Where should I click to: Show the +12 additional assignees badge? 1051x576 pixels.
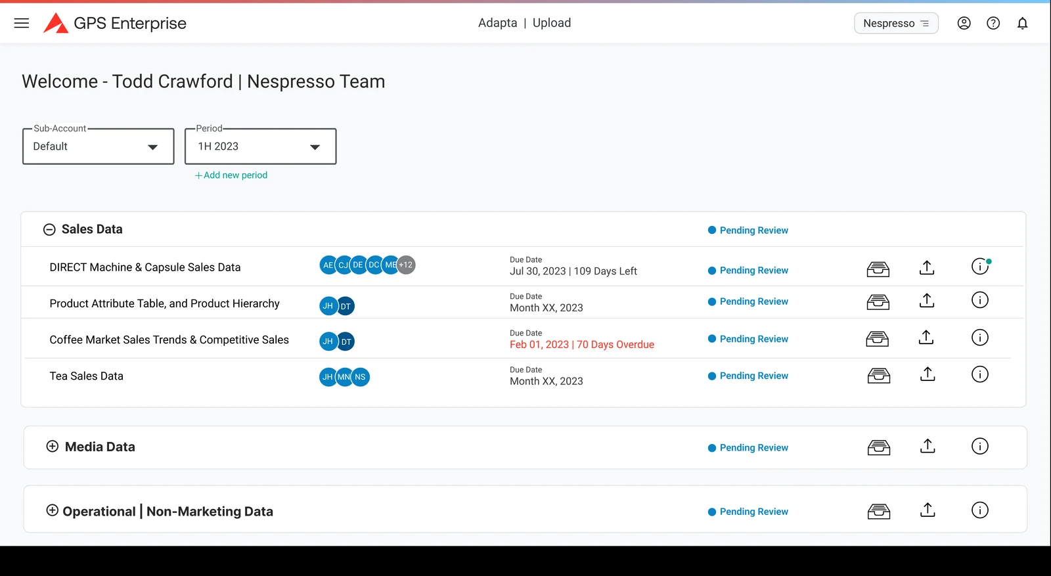click(x=406, y=265)
